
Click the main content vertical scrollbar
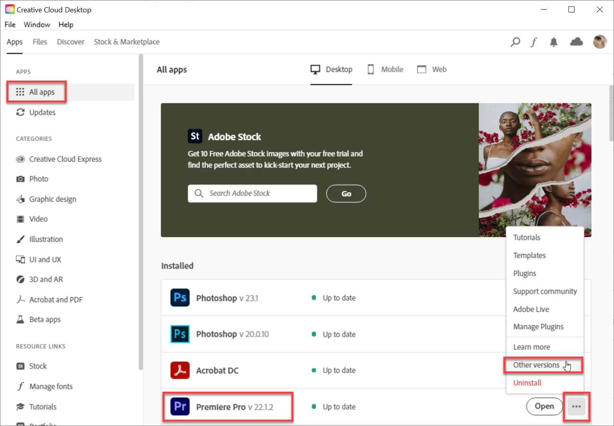(x=611, y=113)
